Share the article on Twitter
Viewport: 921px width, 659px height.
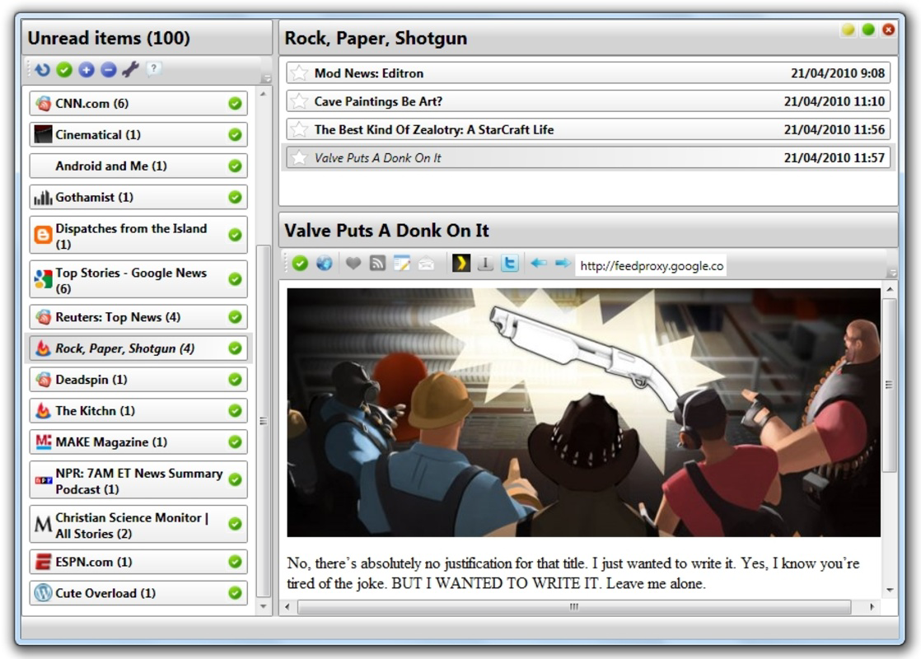509,263
